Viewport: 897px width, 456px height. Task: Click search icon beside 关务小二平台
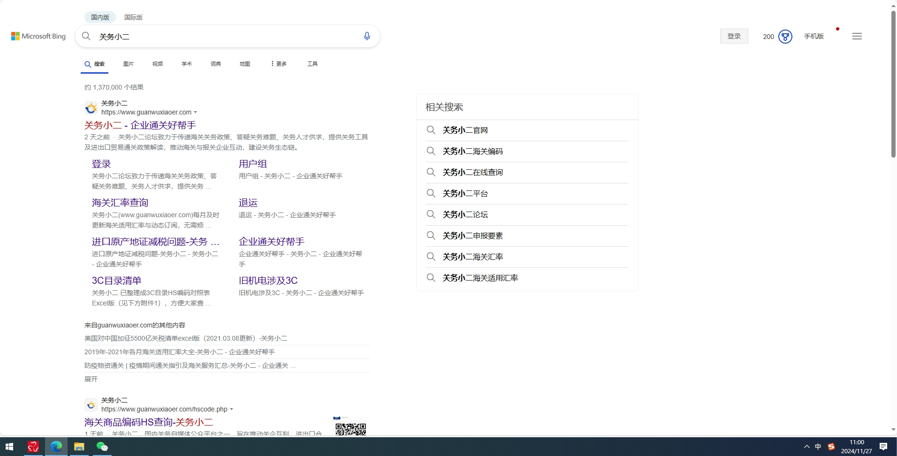431,193
